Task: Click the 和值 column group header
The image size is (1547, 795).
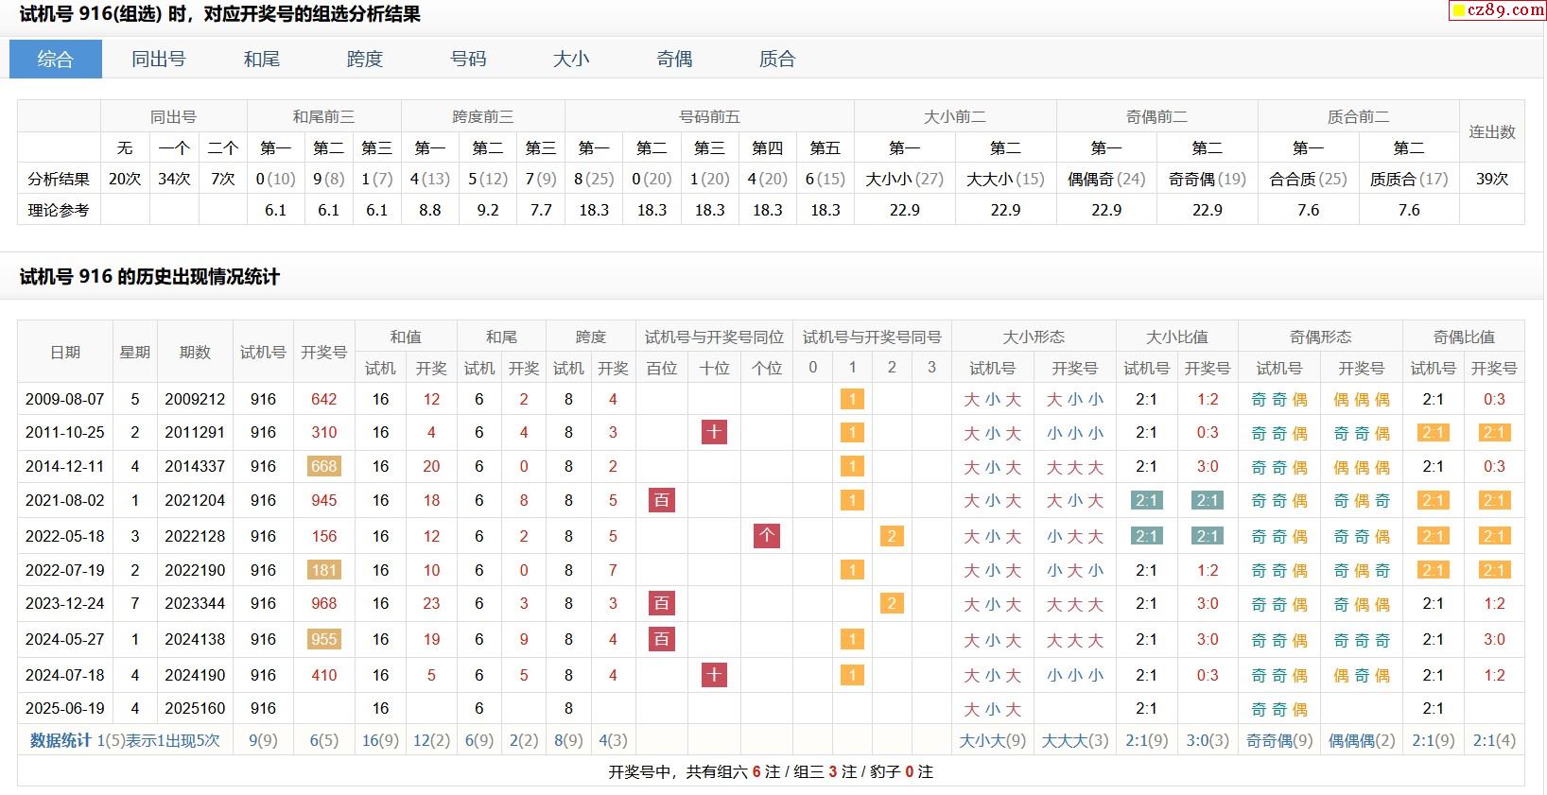Action: tap(406, 337)
